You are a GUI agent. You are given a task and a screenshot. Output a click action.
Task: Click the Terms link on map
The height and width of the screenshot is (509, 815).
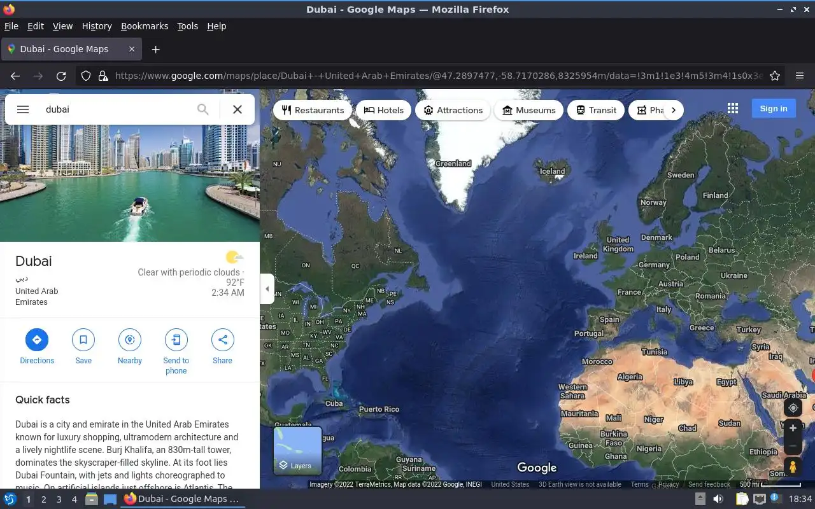639,484
